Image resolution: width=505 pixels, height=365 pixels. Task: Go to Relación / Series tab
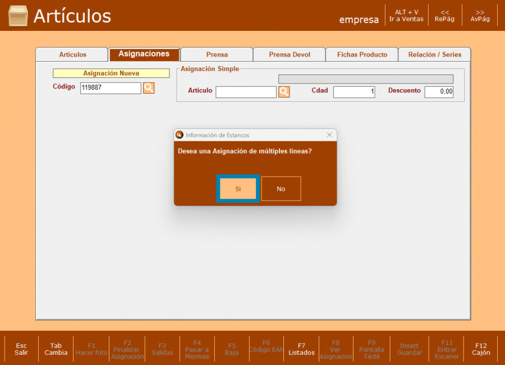[x=434, y=55]
